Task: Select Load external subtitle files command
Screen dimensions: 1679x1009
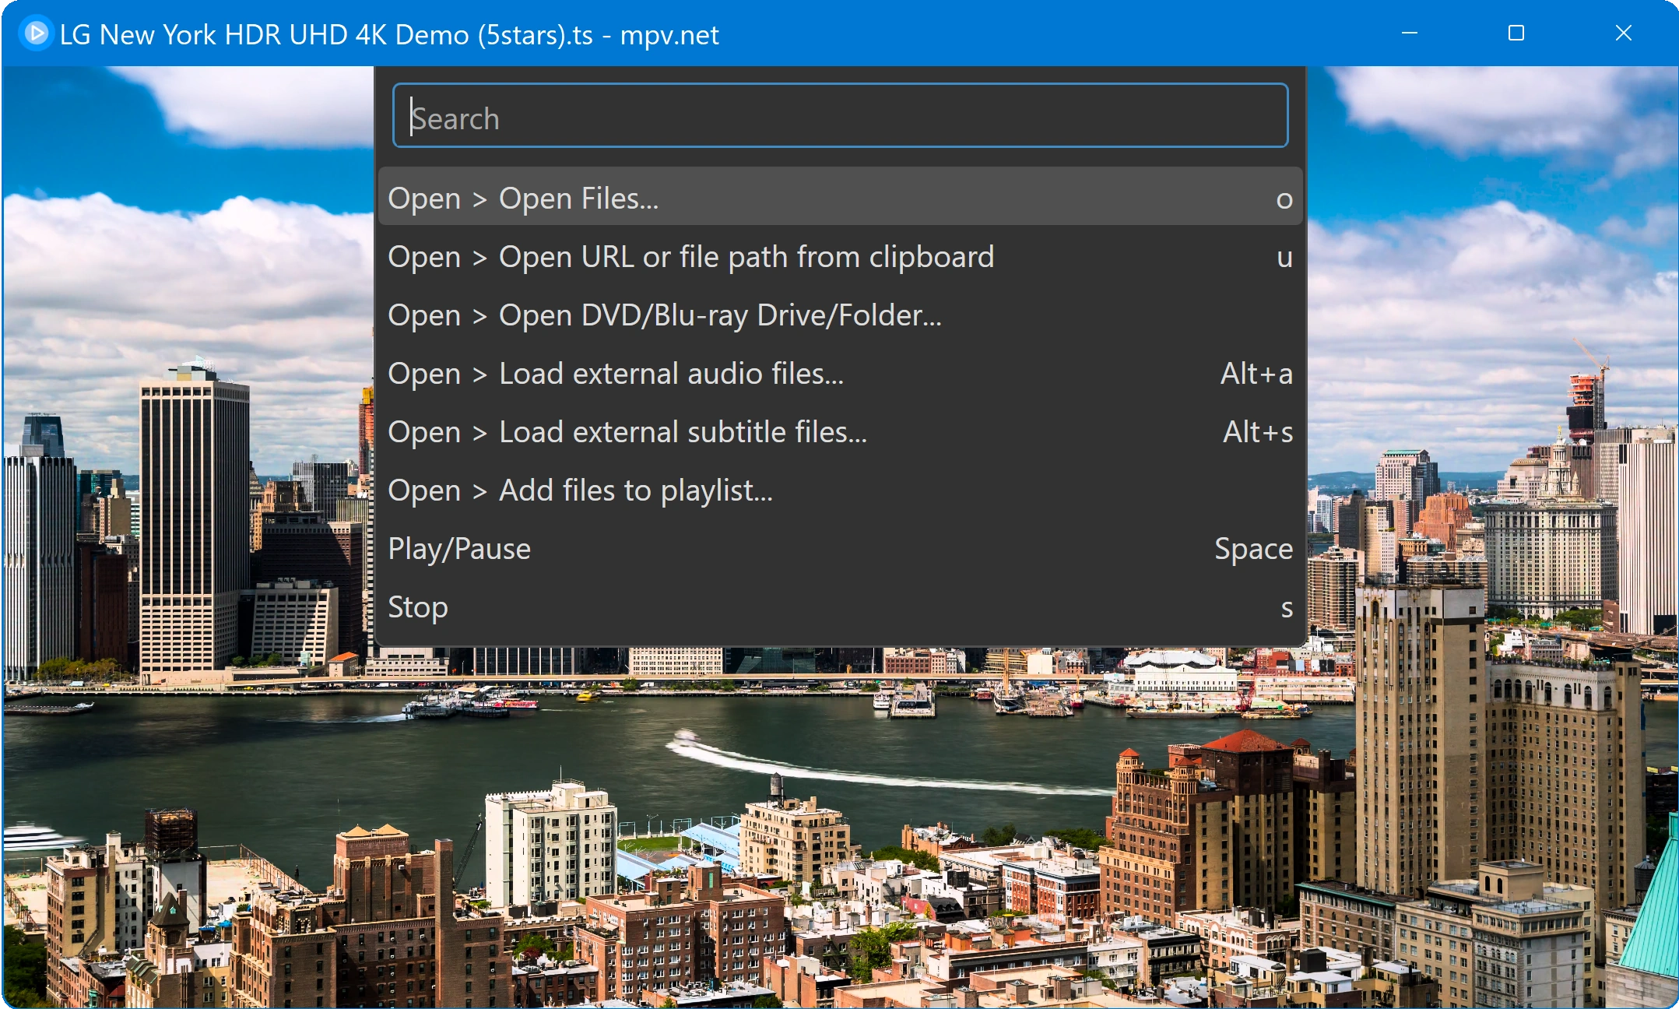Action: click(x=627, y=431)
